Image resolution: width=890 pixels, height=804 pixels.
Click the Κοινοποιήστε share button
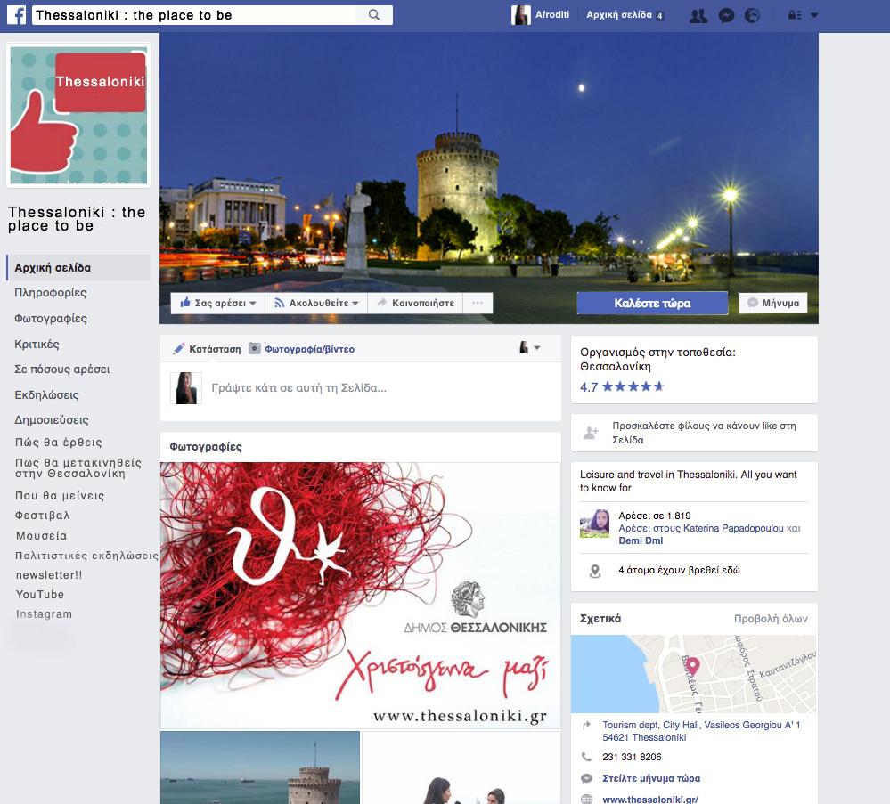click(415, 303)
